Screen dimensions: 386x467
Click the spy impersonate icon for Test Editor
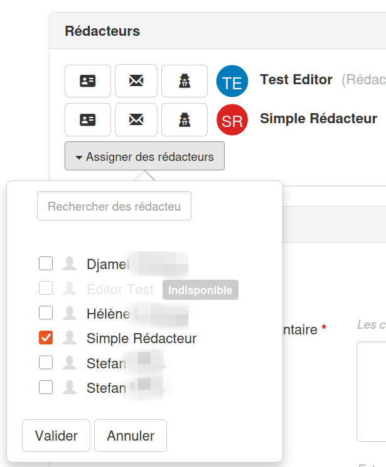185,81
